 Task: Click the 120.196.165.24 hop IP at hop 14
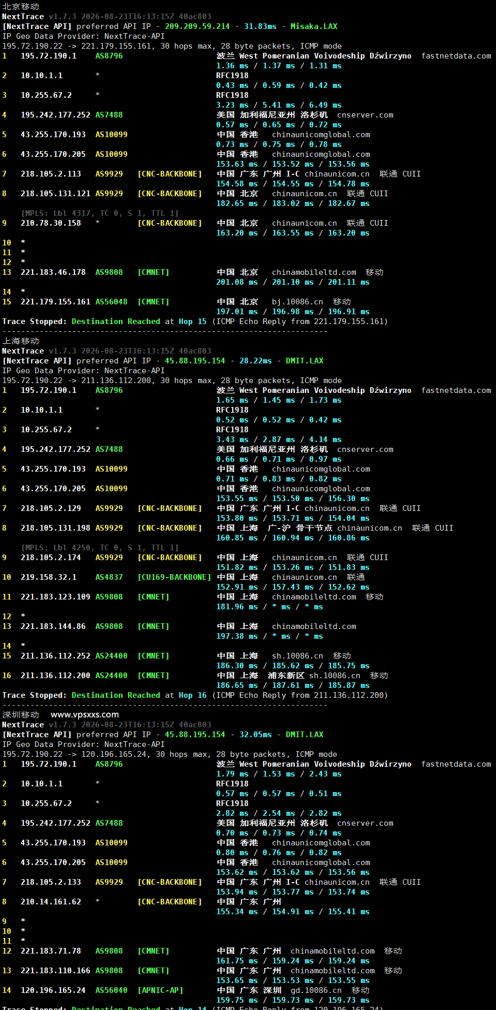(x=53, y=990)
